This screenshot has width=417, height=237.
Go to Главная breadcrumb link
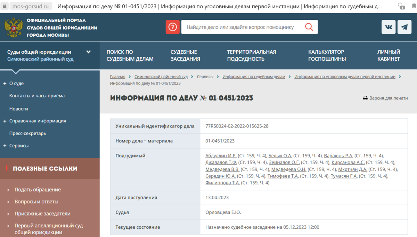(117, 77)
